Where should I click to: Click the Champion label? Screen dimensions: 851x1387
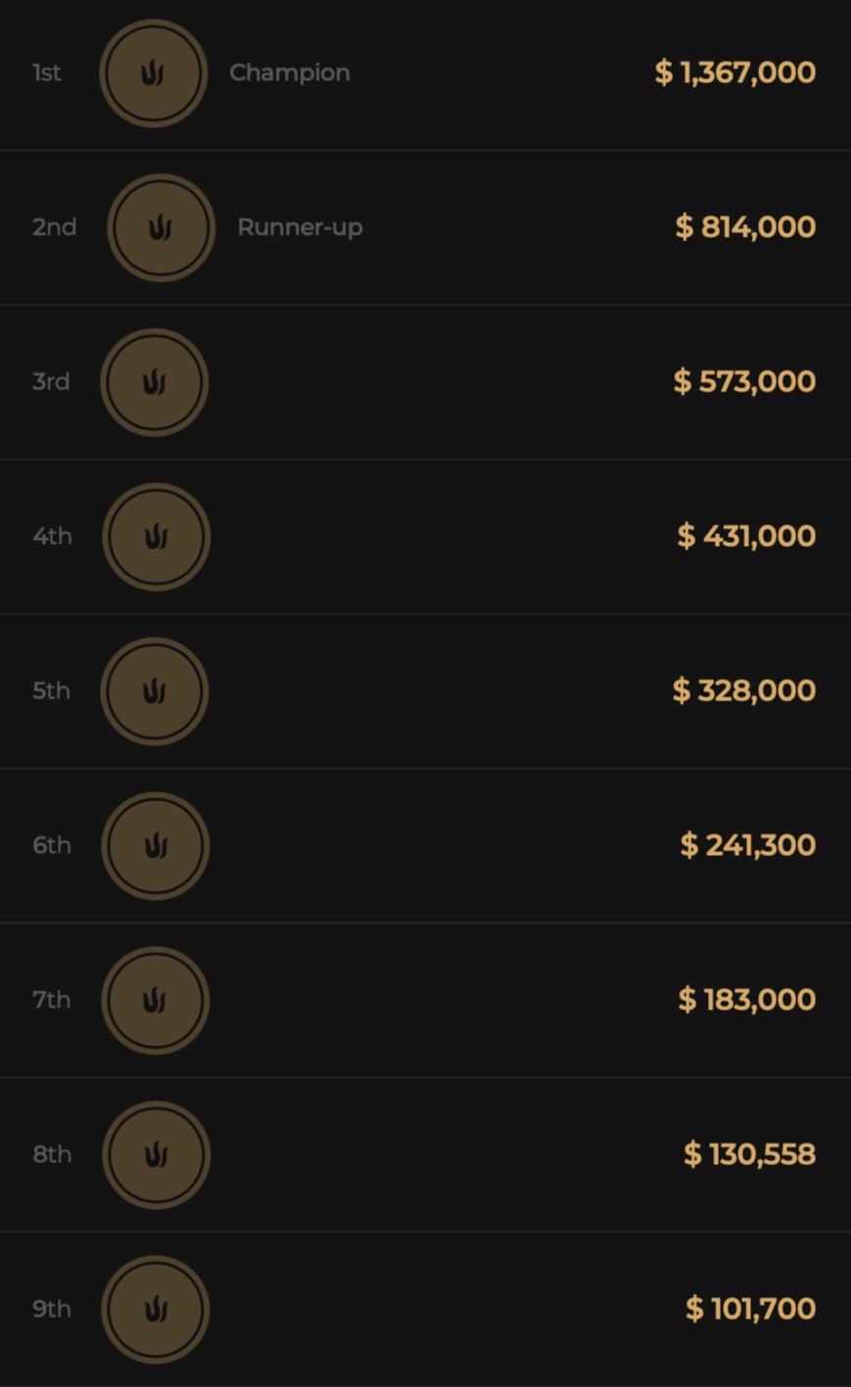coord(290,72)
